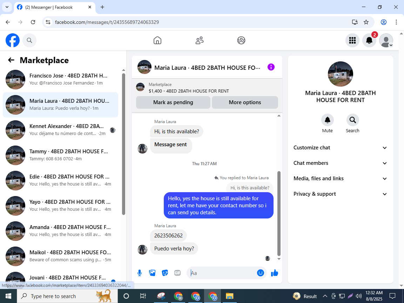Open Maikol conversation
This screenshot has height=303, width=404.
[61, 256]
